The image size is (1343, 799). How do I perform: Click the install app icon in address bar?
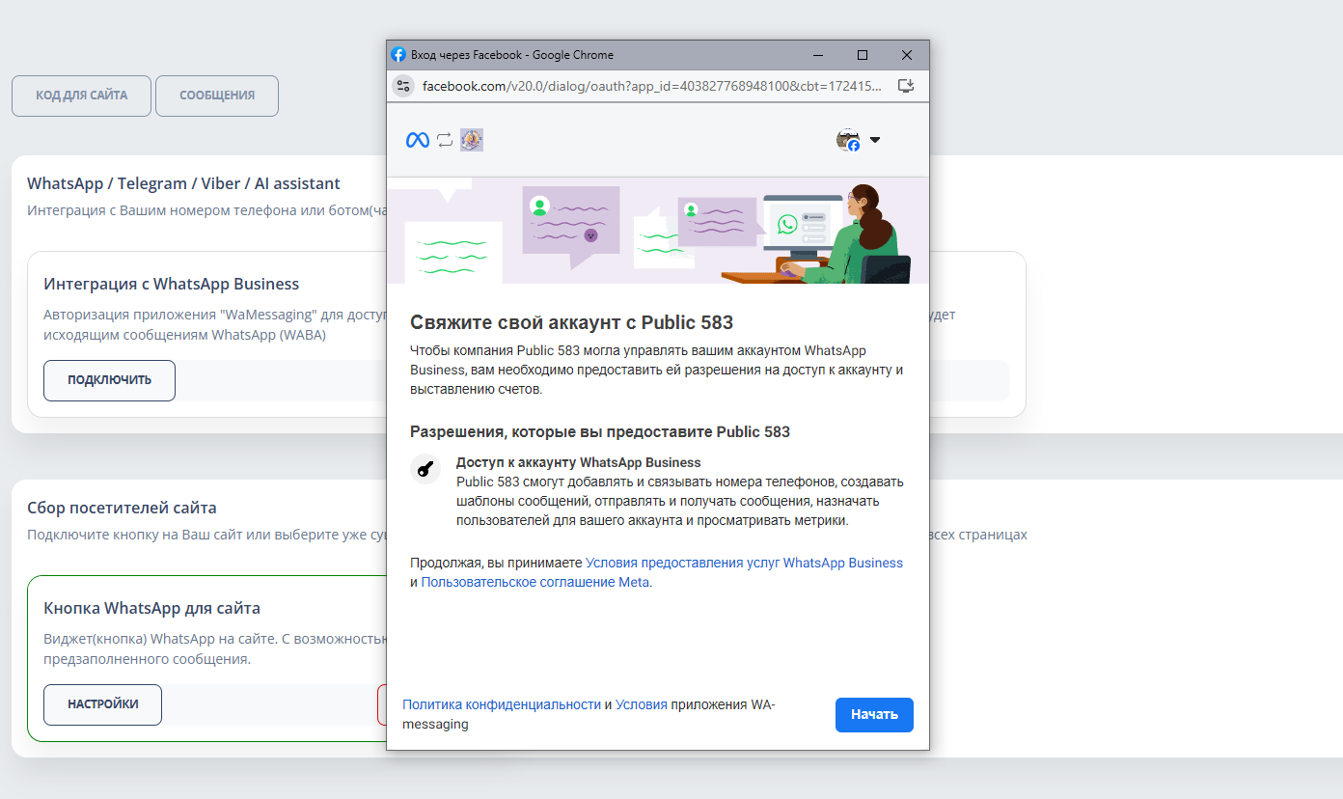[x=905, y=86]
